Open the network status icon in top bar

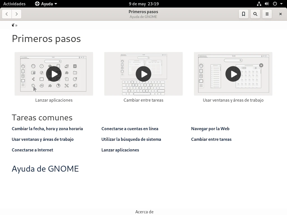(x=259, y=4)
